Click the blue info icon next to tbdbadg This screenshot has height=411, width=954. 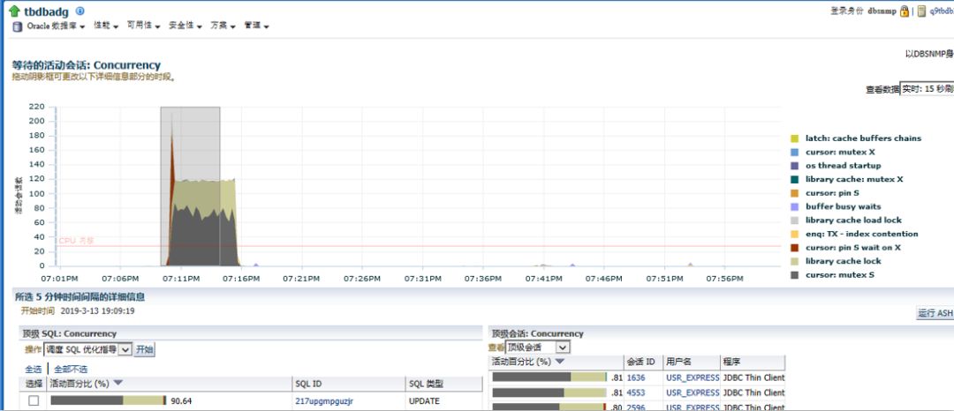[80, 11]
